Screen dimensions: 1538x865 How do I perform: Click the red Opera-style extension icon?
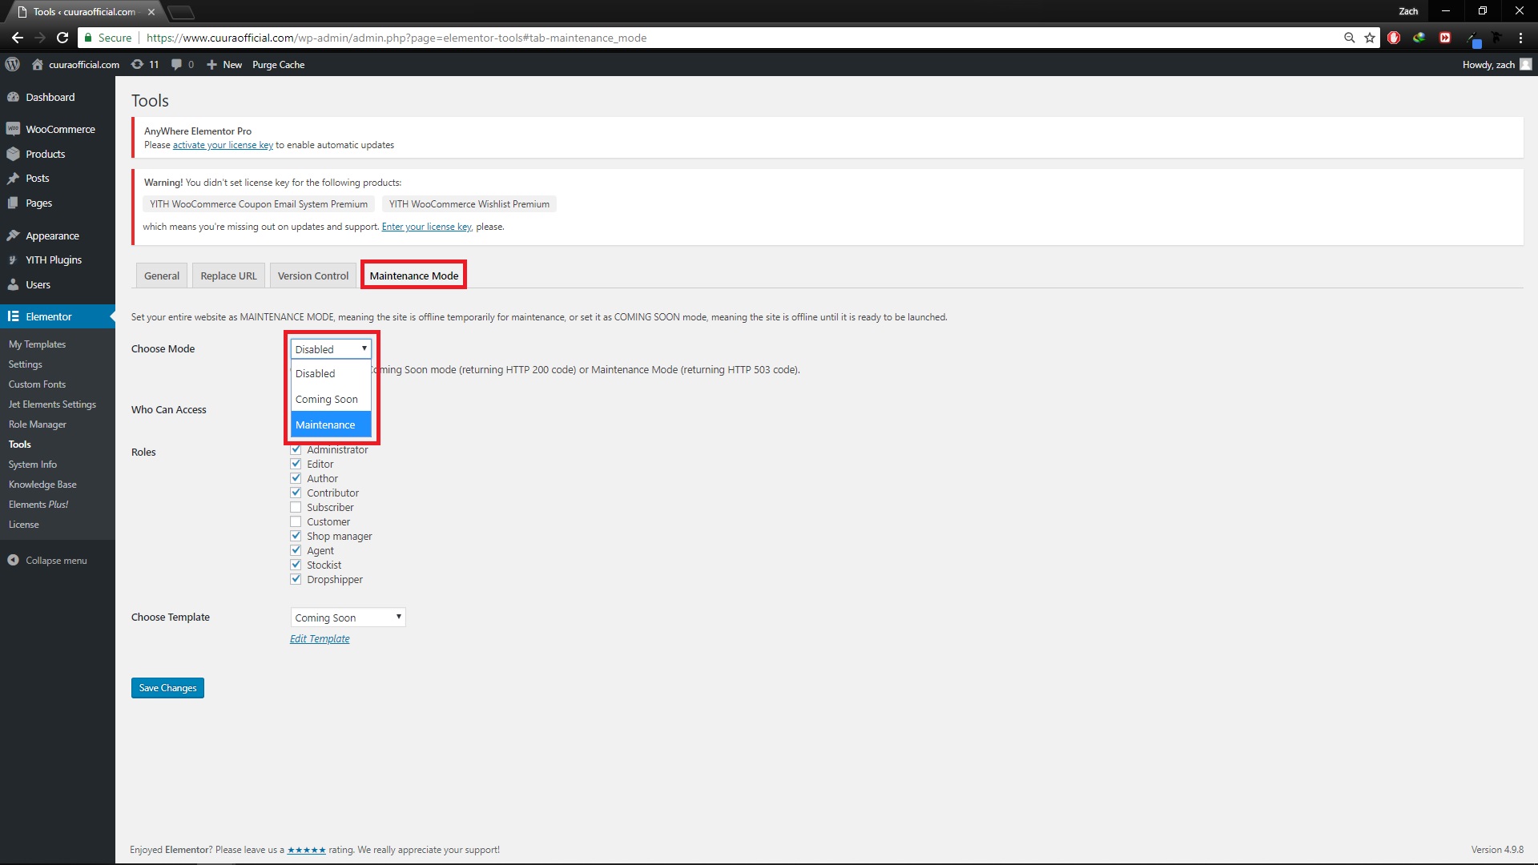point(1394,38)
